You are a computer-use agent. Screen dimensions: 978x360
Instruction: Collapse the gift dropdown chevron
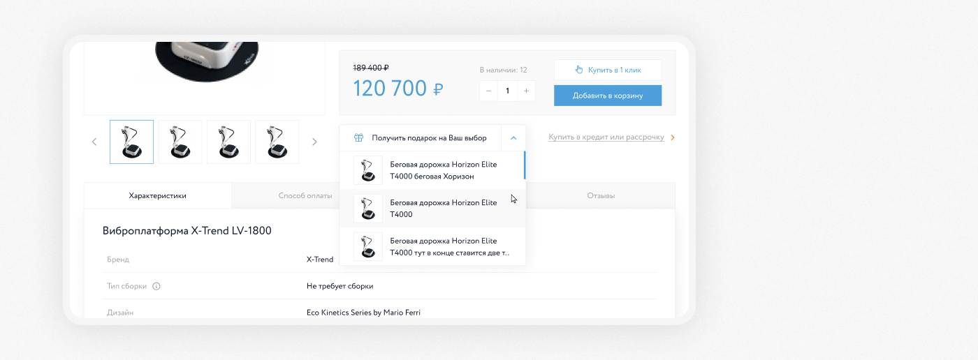(x=513, y=138)
